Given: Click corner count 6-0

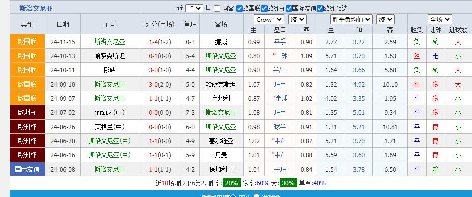Looking at the screenshot, I should tap(190, 127).
